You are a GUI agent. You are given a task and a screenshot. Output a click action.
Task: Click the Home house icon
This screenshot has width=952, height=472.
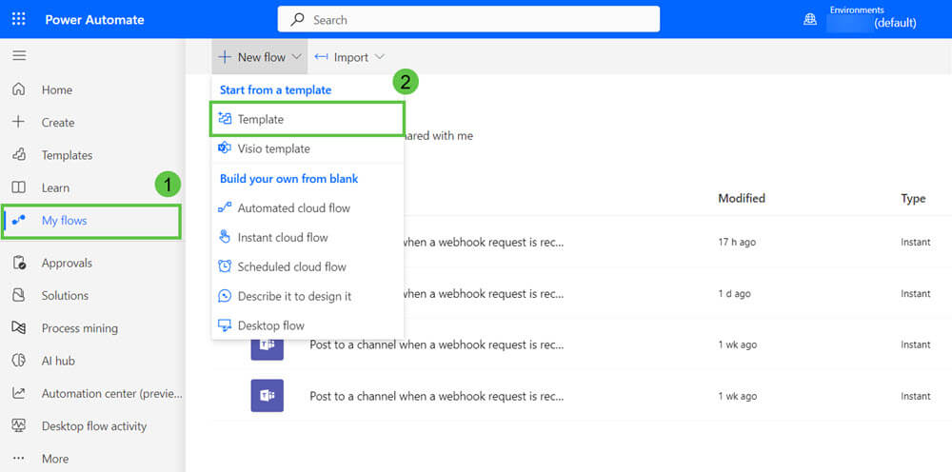pyautogui.click(x=19, y=89)
